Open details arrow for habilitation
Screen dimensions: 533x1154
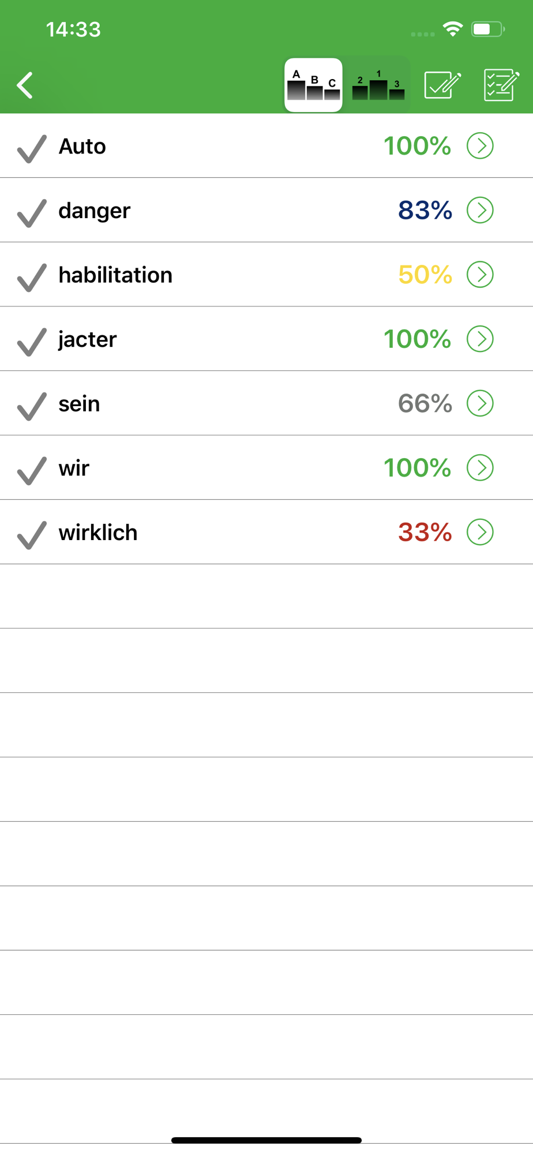tap(480, 274)
